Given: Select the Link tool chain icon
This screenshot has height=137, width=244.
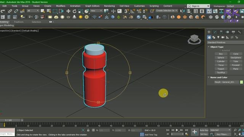Looking at the screenshot, I should 10,11.
